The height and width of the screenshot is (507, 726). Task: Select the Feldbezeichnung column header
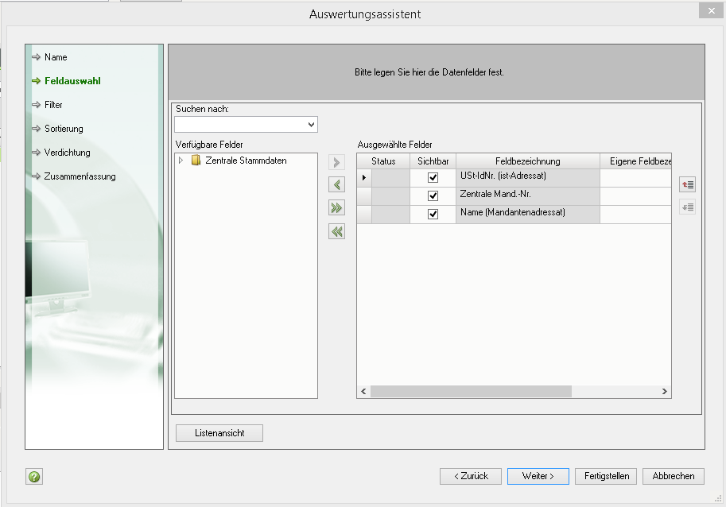[527, 161]
